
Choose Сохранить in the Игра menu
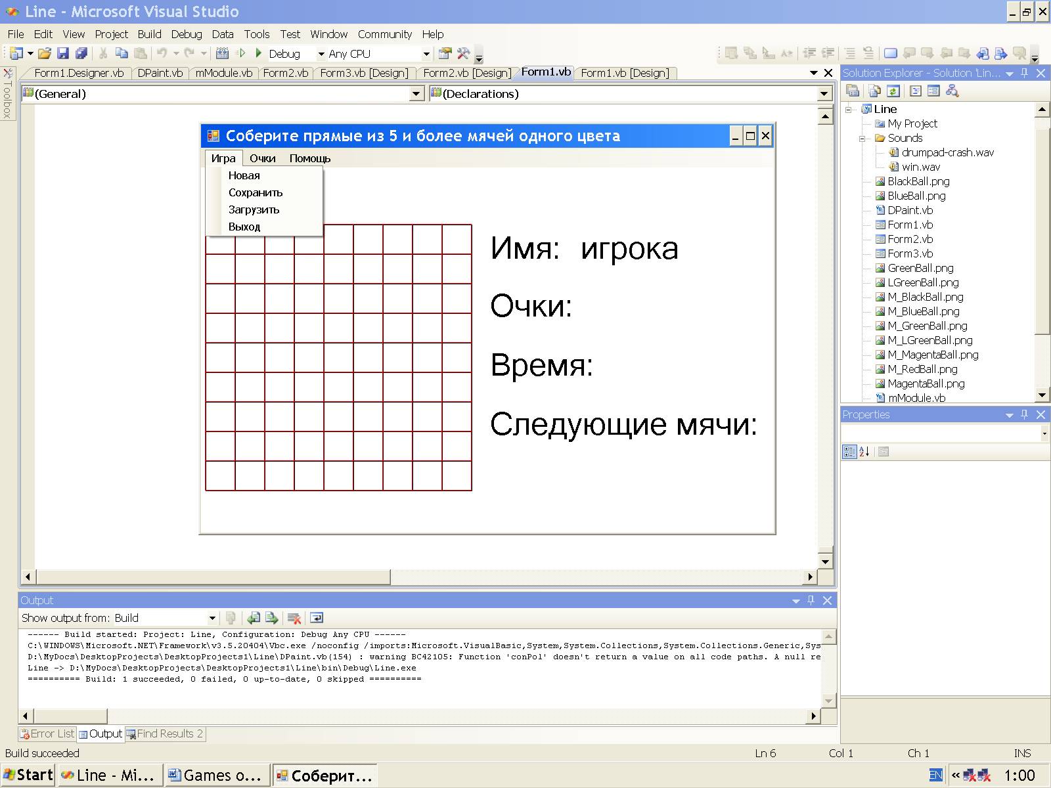pyautogui.click(x=256, y=192)
